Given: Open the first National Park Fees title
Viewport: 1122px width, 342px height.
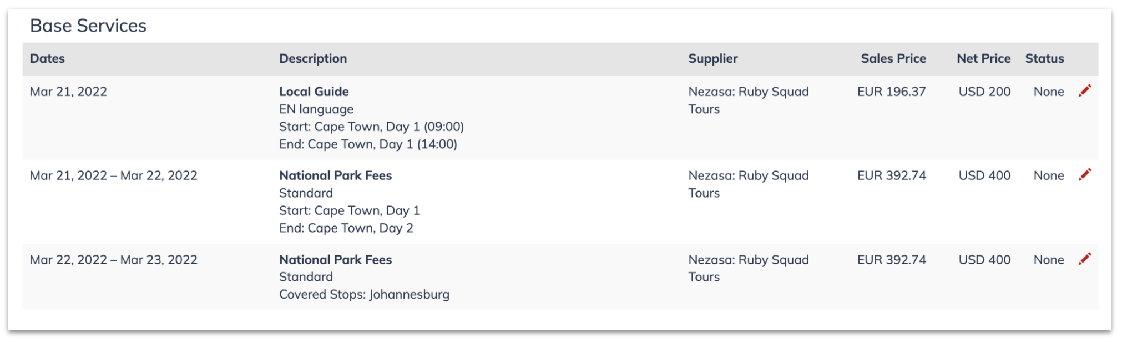Looking at the screenshot, I should coord(336,175).
